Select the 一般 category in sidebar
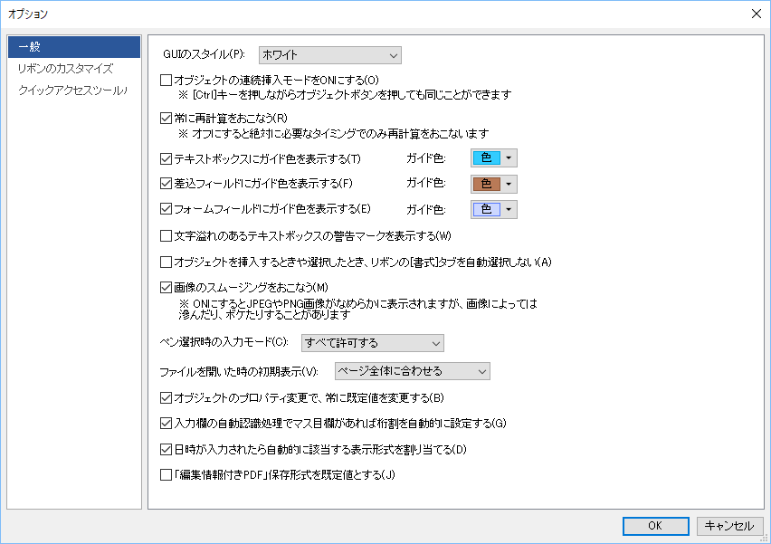This screenshot has height=544, width=771. (74, 47)
